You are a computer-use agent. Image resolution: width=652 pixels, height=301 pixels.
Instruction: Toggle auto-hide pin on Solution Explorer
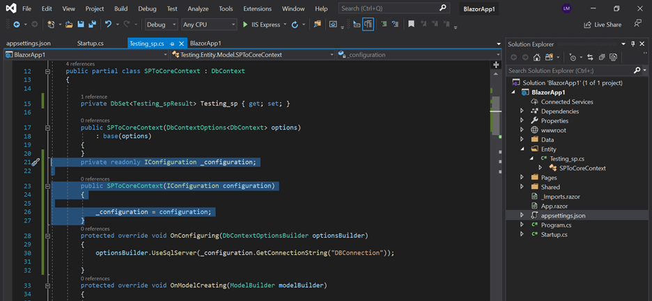[x=632, y=44]
